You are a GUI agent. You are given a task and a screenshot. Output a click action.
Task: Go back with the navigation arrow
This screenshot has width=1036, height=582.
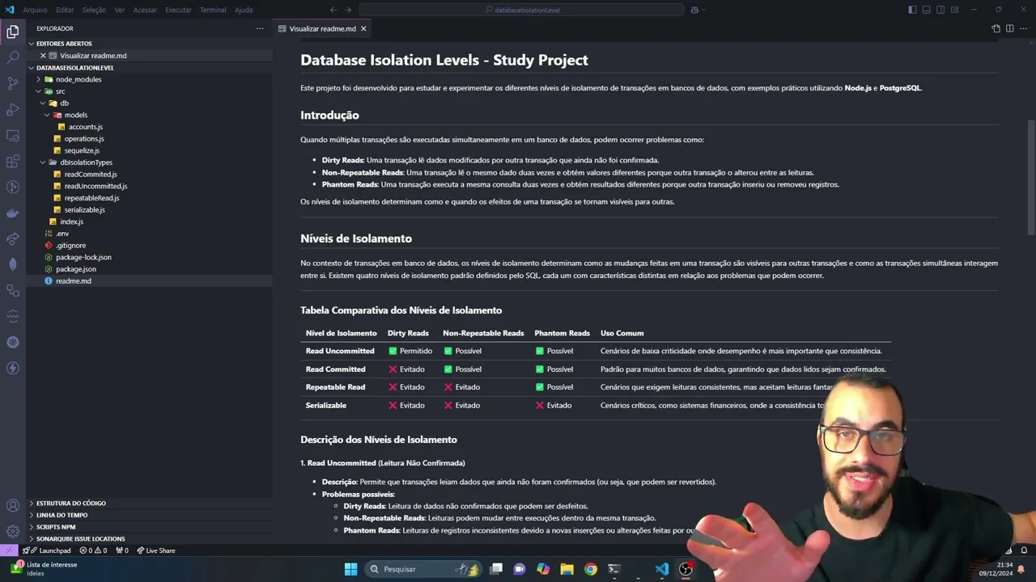pos(333,10)
